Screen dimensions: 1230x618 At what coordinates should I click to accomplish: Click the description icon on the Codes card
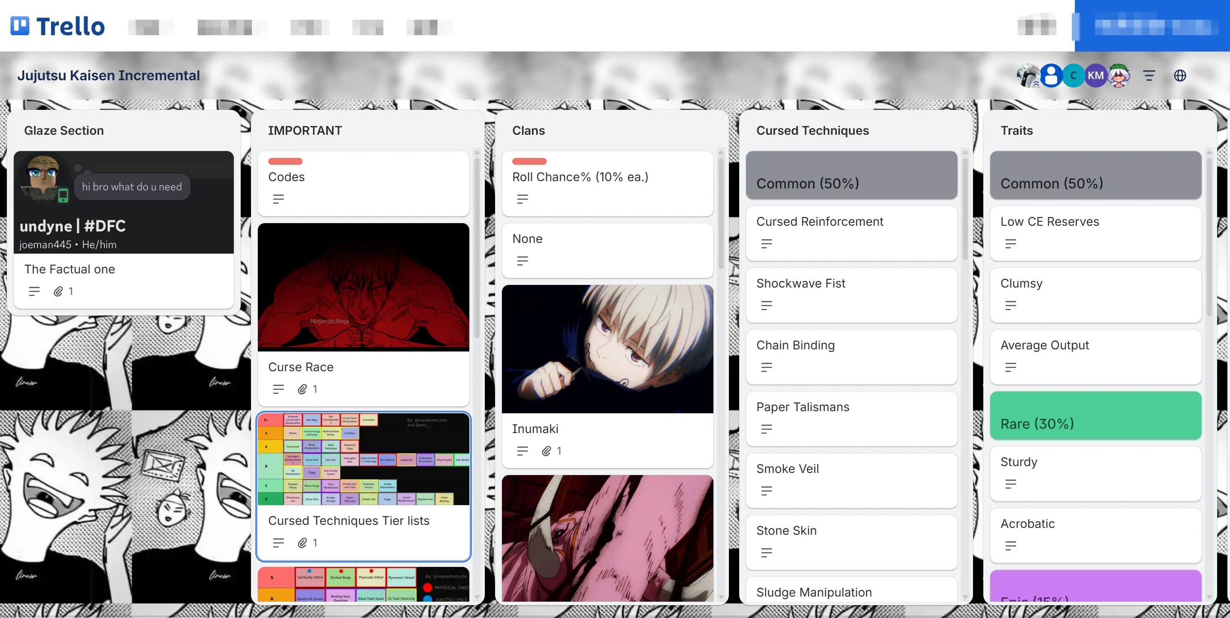(x=278, y=199)
